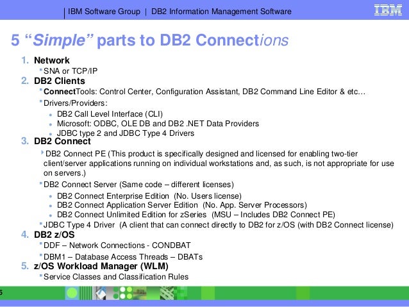409x307 pixels.
Task: Click 'JDBC type 2 and JDBC Type 4 Drivers'
Action: pos(126,133)
